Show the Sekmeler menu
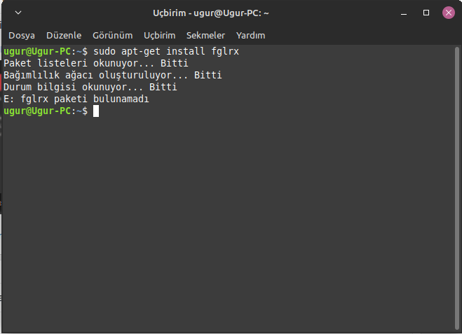 click(x=205, y=35)
